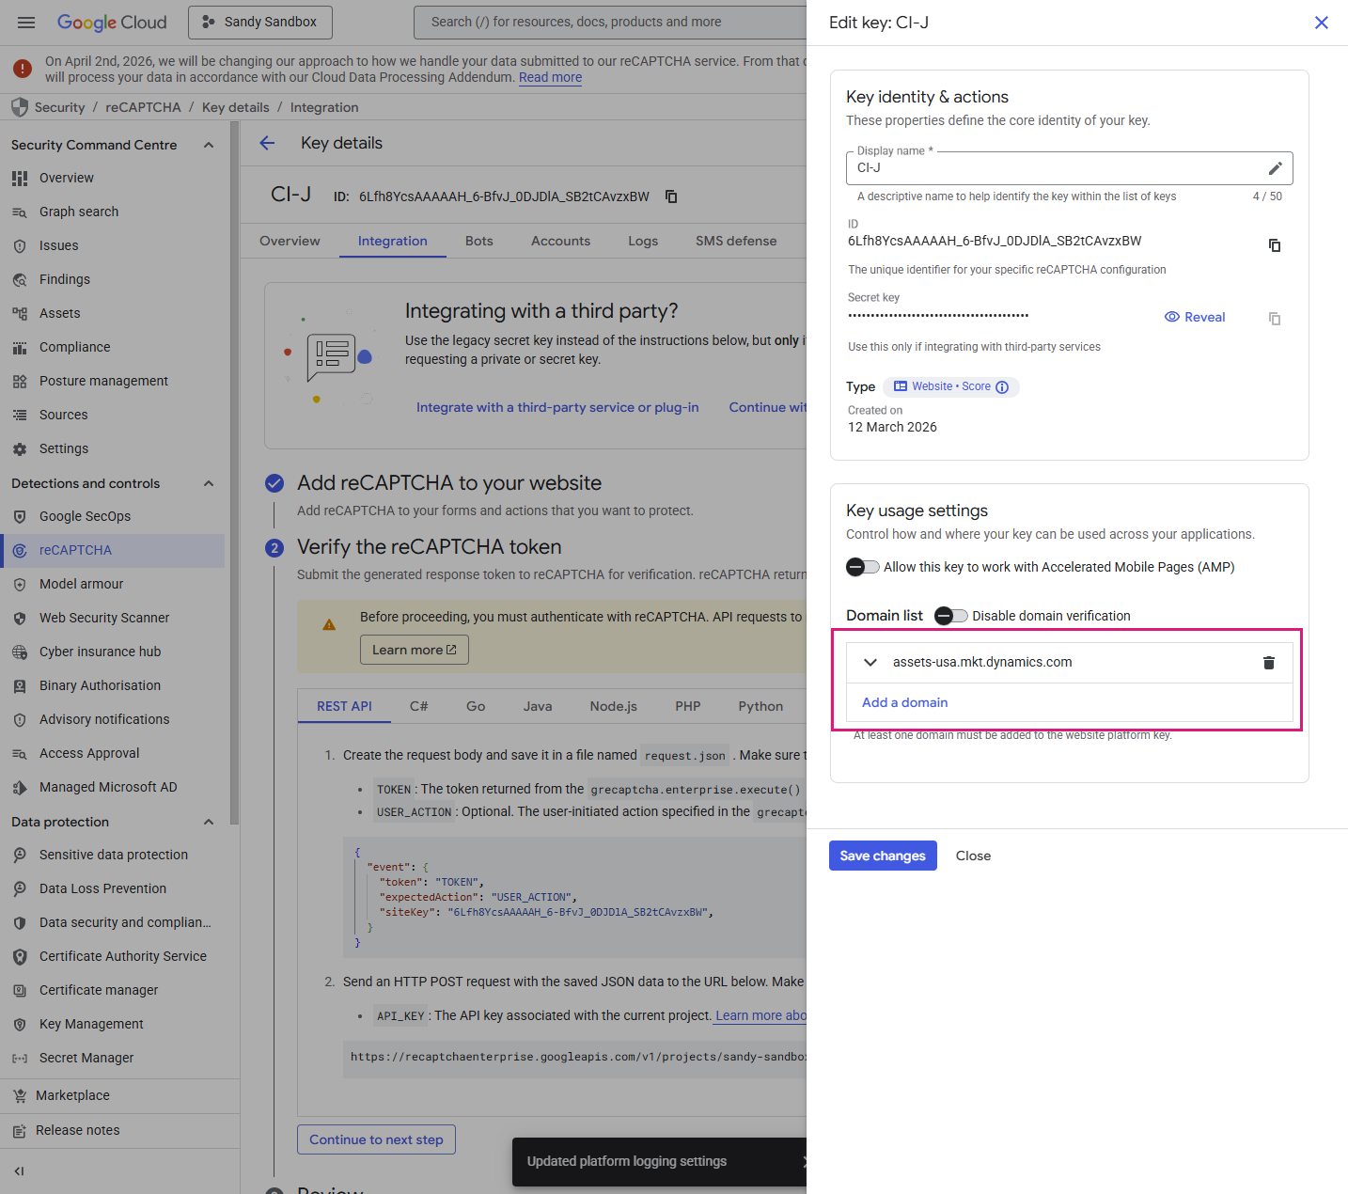Viewport: 1348px width, 1194px height.
Task: Click Continue to next step
Action: [376, 1139]
